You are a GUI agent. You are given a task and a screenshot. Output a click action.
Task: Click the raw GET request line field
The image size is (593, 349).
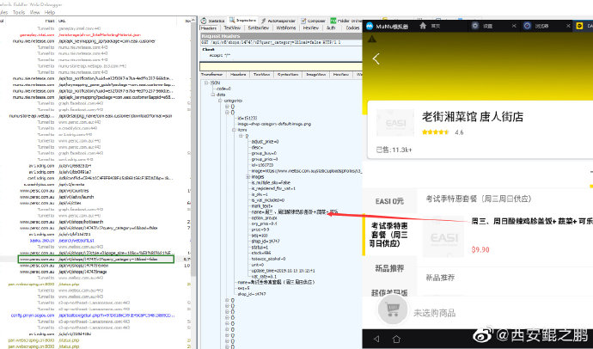click(281, 42)
